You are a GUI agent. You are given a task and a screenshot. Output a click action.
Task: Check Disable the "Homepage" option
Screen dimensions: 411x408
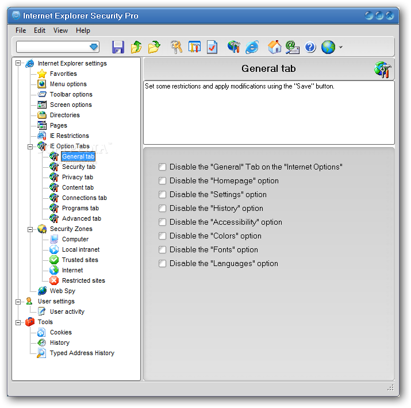(x=162, y=181)
